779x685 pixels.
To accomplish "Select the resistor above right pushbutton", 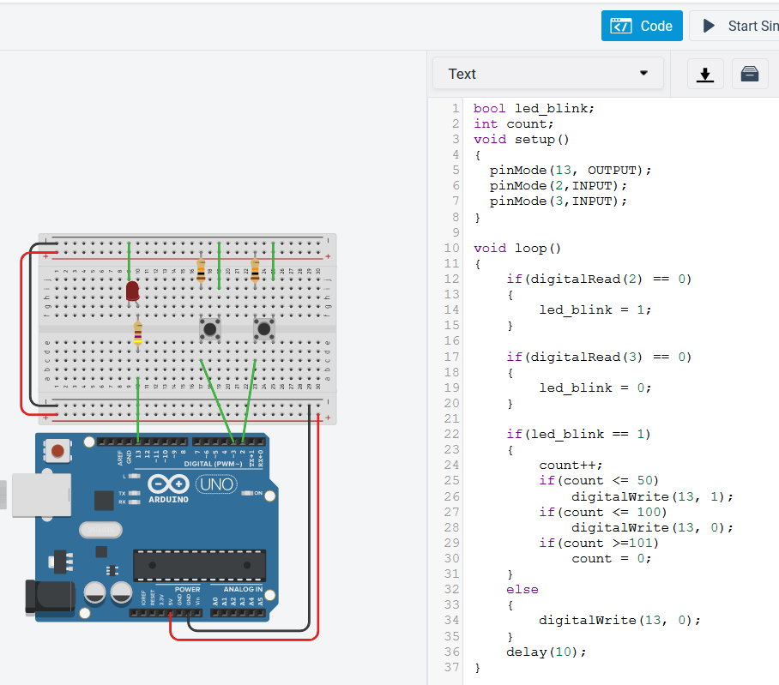I will 255,270.
